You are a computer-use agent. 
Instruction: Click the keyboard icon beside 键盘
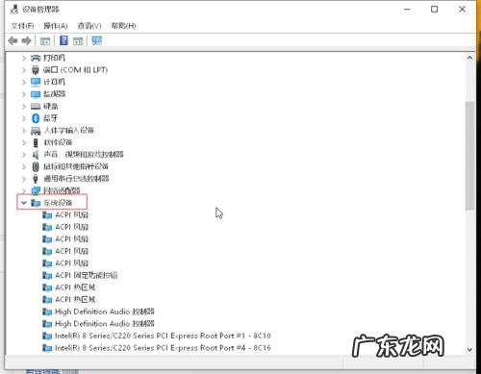point(36,107)
